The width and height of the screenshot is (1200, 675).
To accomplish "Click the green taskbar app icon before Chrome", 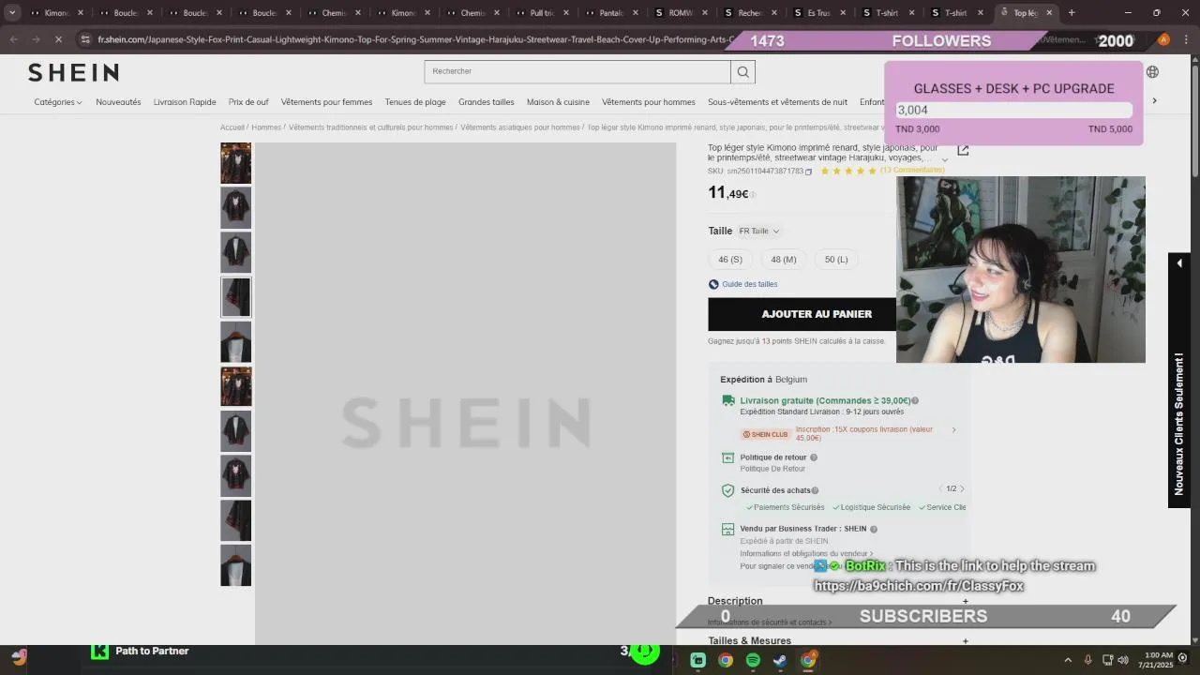I will point(698,660).
